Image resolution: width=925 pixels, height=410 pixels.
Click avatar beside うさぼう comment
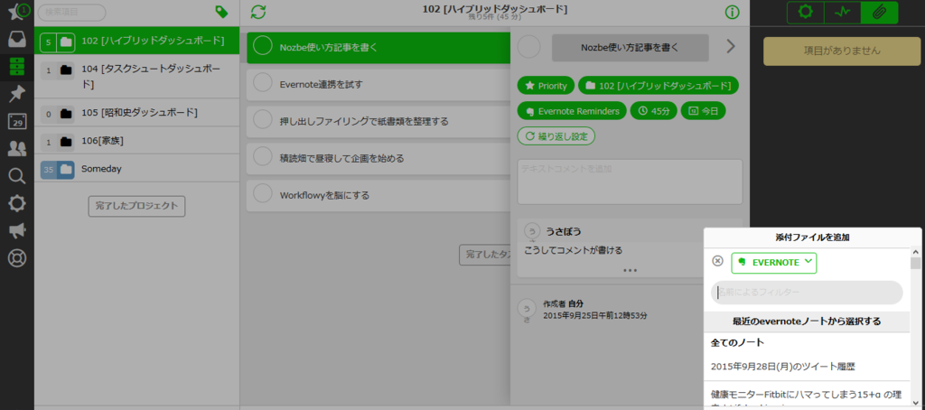tap(532, 231)
